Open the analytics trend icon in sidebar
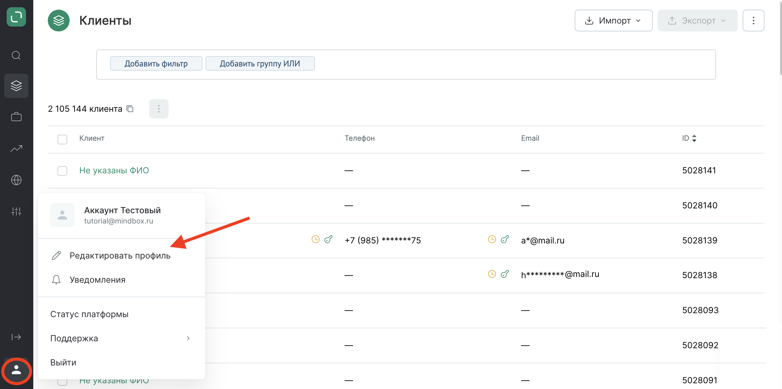 click(16, 149)
